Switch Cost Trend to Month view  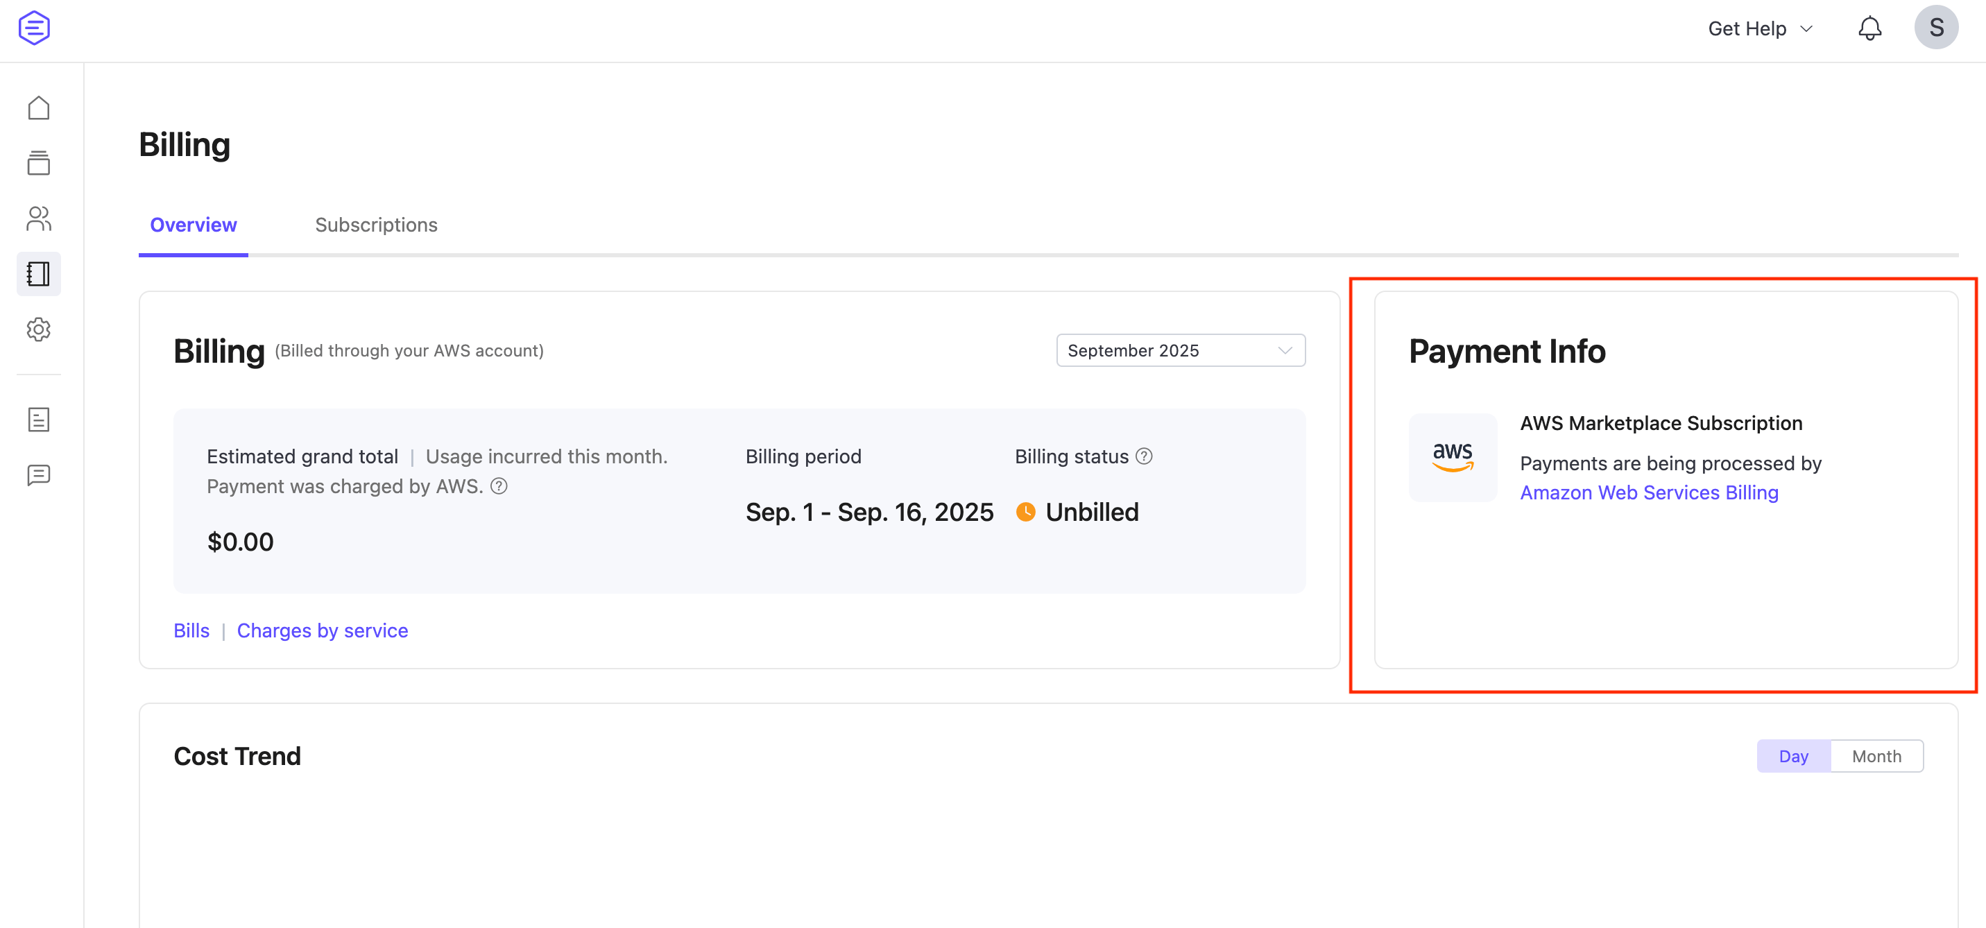[x=1876, y=756]
